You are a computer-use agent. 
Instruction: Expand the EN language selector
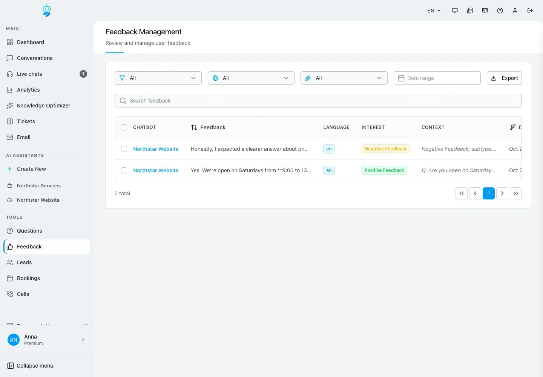pyautogui.click(x=434, y=11)
